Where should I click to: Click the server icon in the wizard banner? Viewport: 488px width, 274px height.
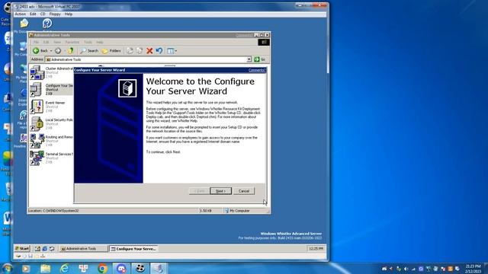coord(127,88)
